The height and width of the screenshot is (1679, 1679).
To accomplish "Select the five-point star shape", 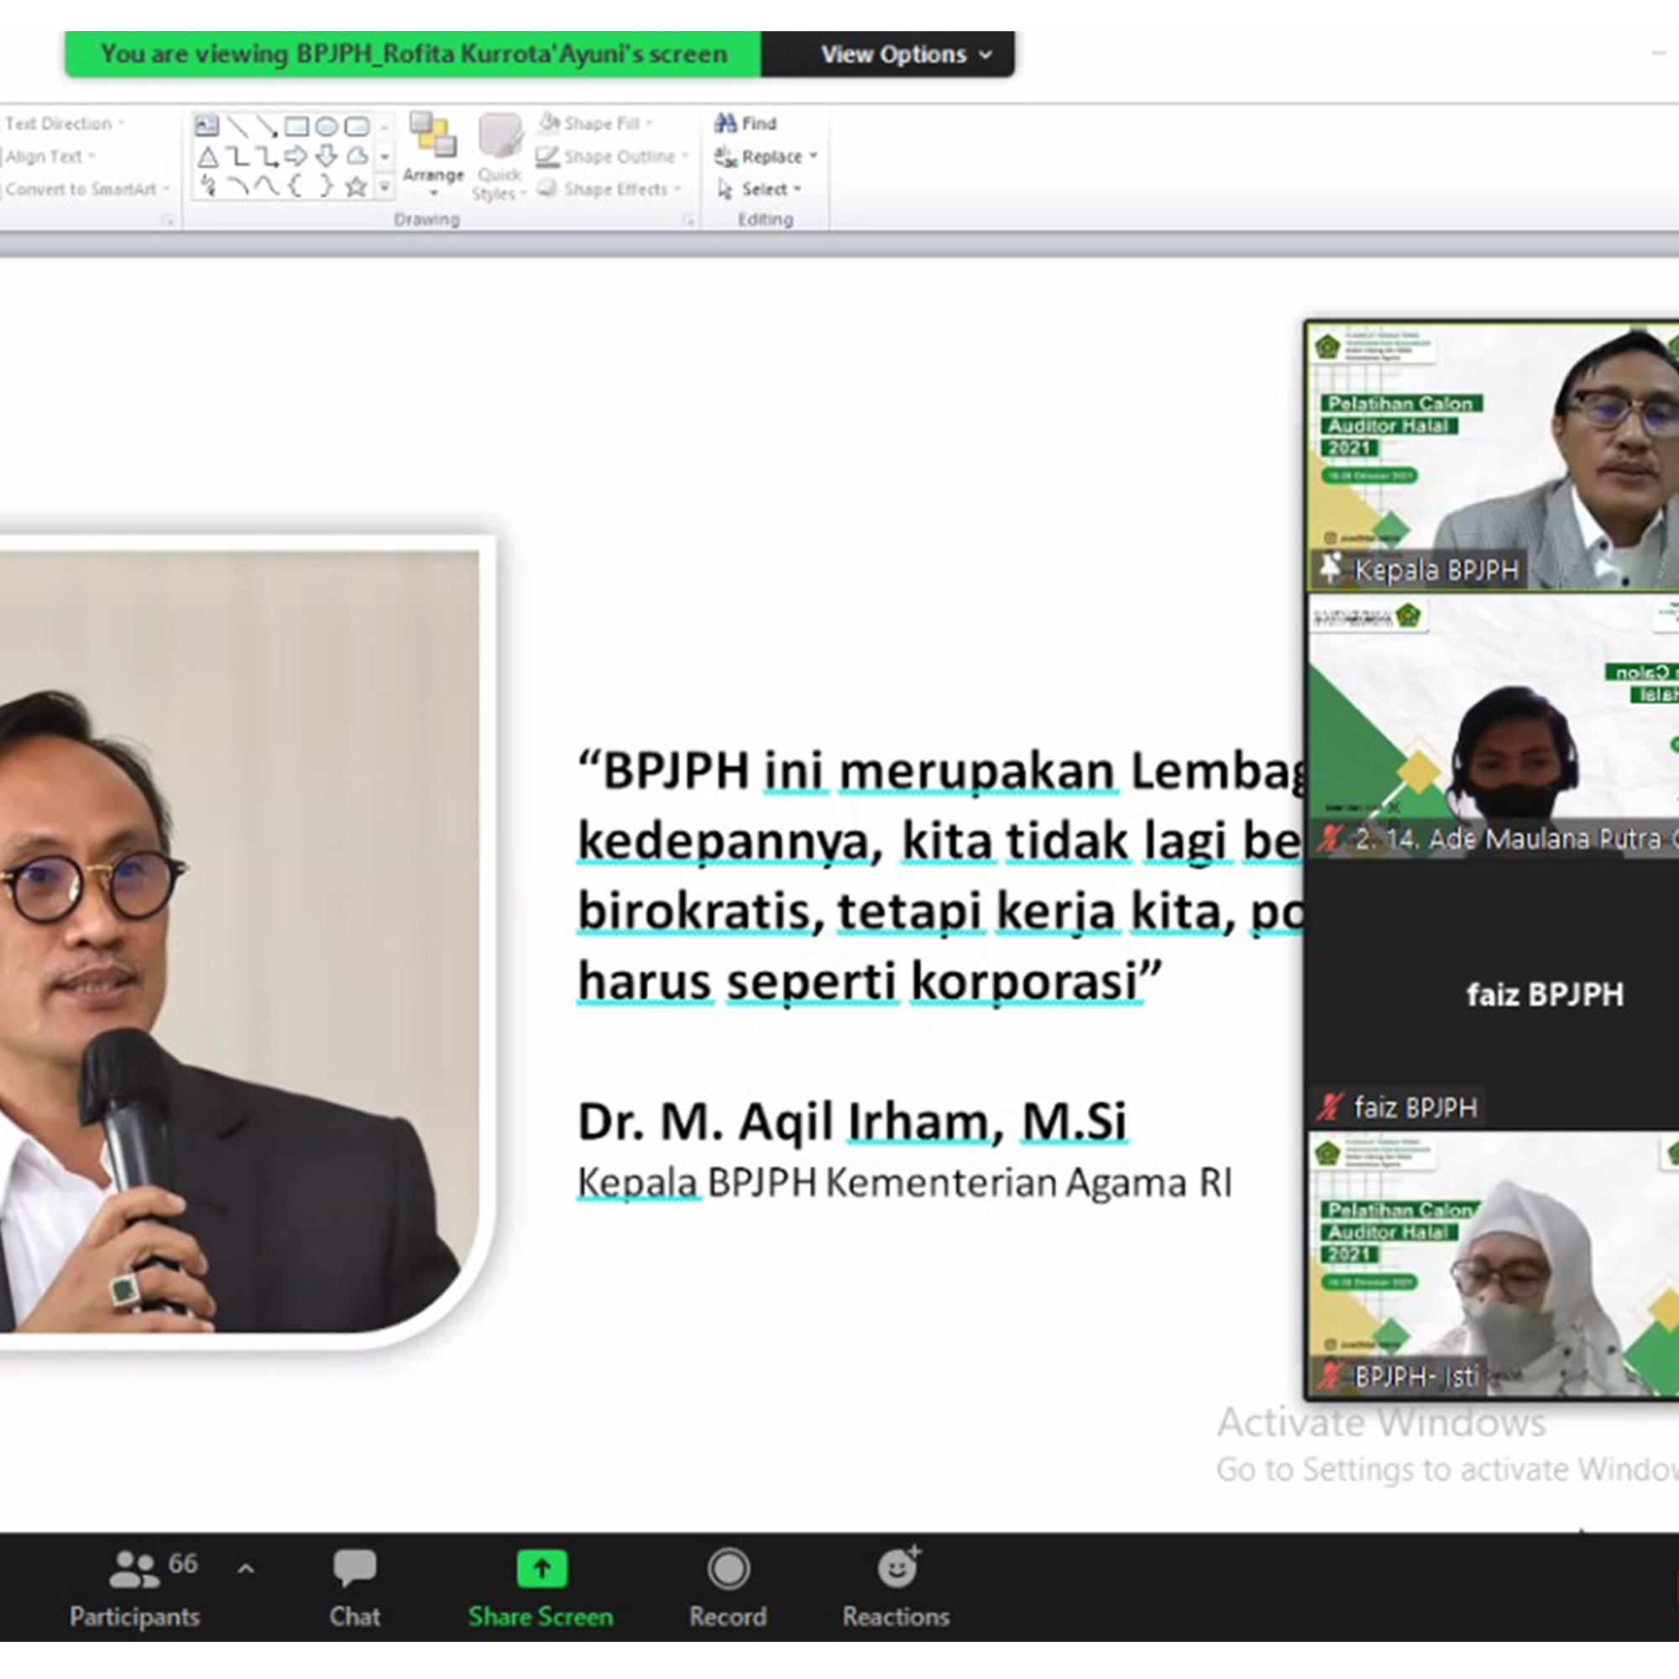I will (356, 187).
